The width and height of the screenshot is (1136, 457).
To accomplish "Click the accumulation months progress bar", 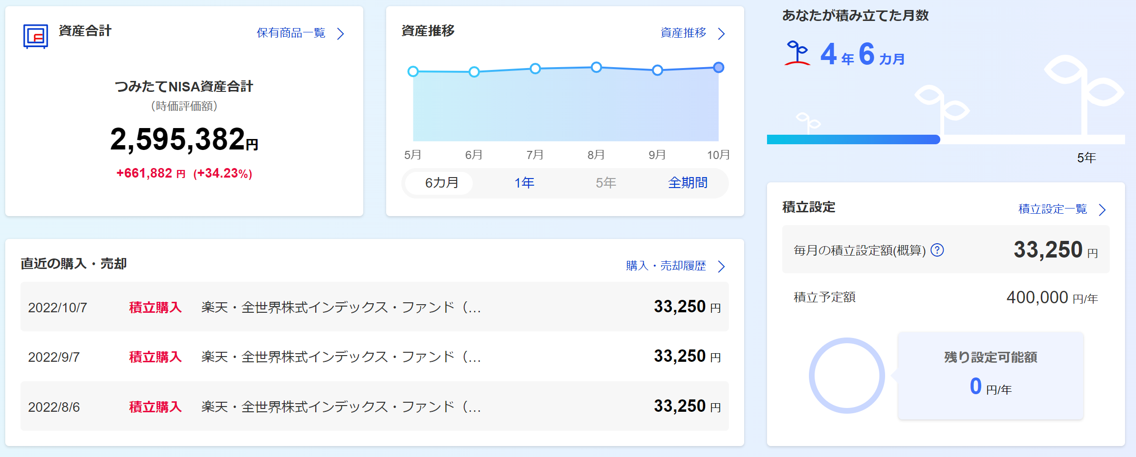I will click(x=853, y=139).
